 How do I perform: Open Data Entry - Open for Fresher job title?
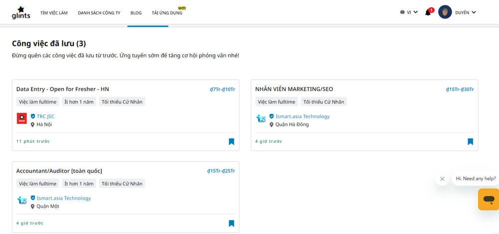click(62, 89)
